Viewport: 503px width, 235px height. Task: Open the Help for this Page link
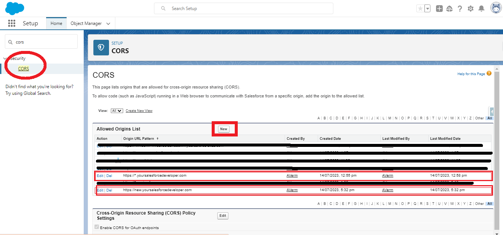click(x=471, y=74)
